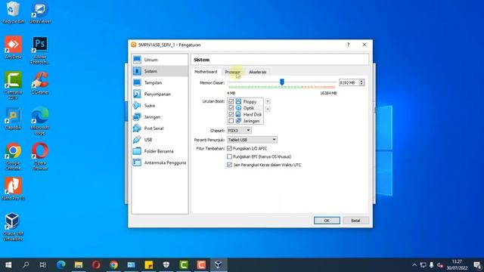The image size is (484, 272).
Task: Click the memory value field showing 8192 MB
Action: point(349,82)
